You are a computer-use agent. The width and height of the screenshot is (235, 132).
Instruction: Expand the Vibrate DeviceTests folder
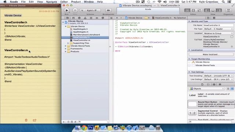[66, 46]
